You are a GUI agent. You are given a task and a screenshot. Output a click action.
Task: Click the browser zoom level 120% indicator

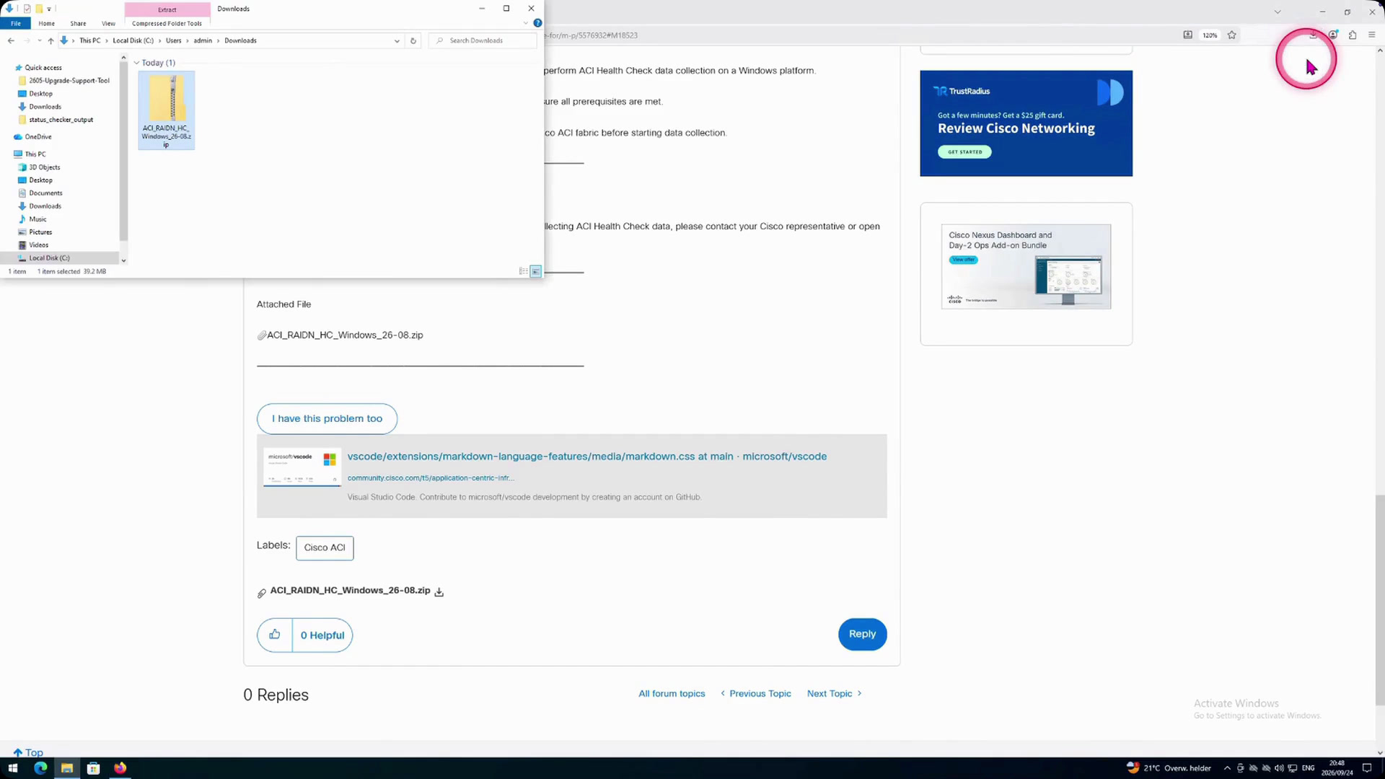[1210, 35]
